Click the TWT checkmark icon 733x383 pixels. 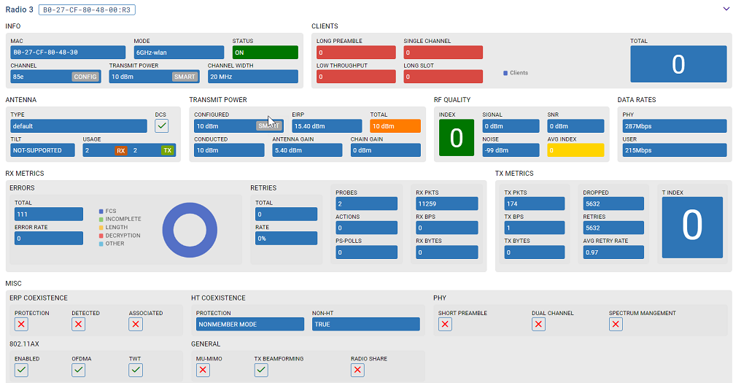tap(136, 370)
